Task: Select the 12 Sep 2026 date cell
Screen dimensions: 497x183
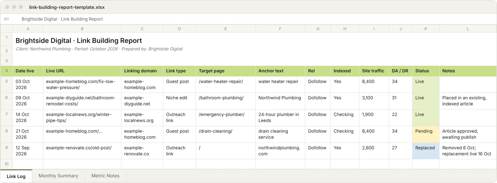Action: [x=28, y=151]
